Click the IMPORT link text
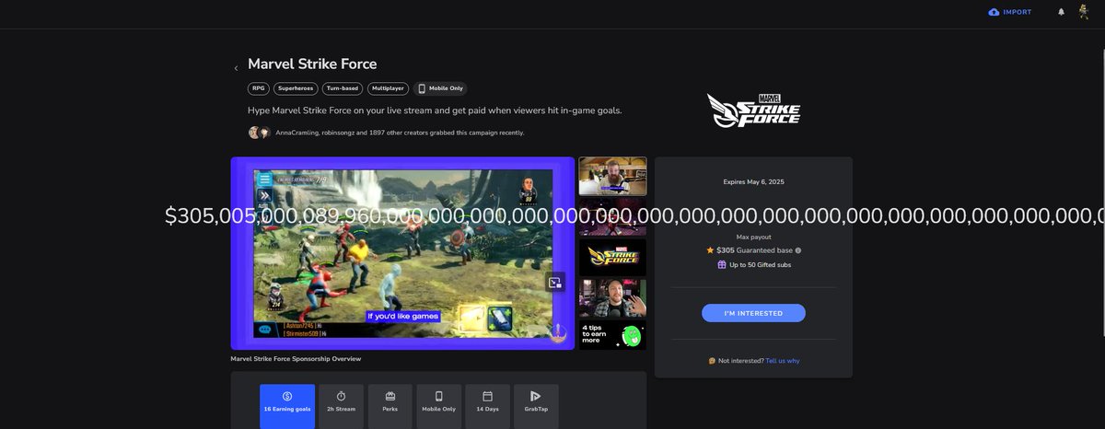 [1018, 12]
